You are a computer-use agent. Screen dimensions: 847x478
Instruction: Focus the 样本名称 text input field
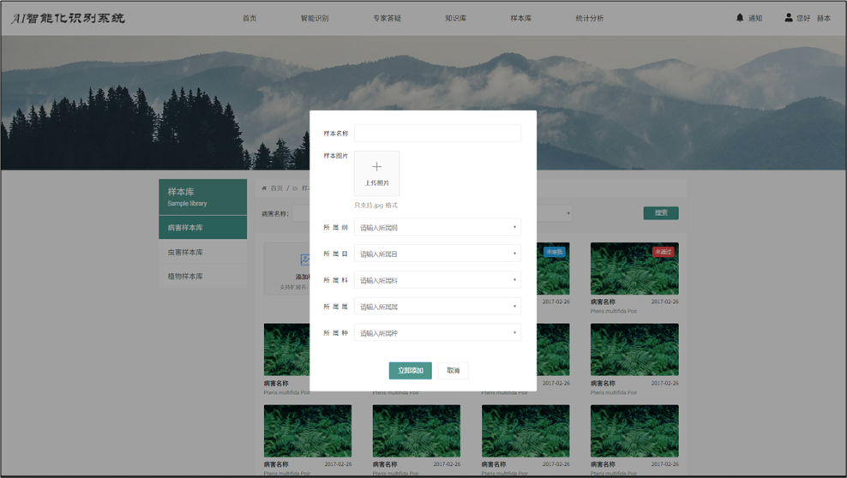tap(437, 134)
